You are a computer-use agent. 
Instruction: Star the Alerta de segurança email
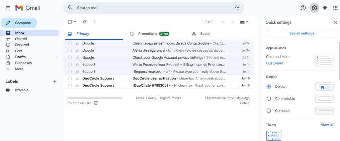pyautogui.click(x=77, y=50)
